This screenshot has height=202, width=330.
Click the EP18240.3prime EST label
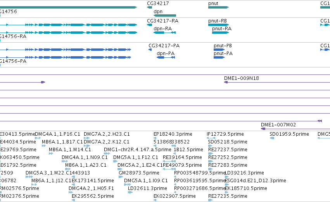173,134
